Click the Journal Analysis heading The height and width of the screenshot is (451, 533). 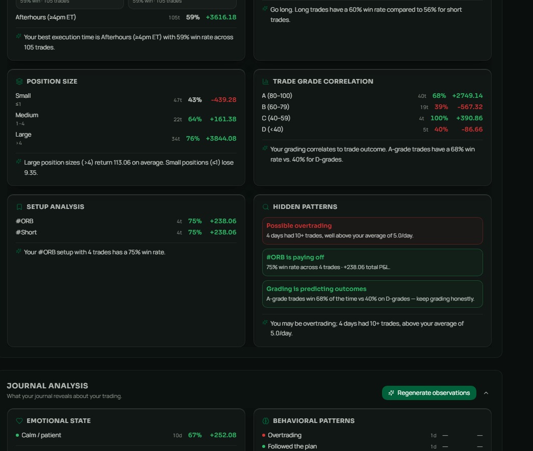pos(47,386)
